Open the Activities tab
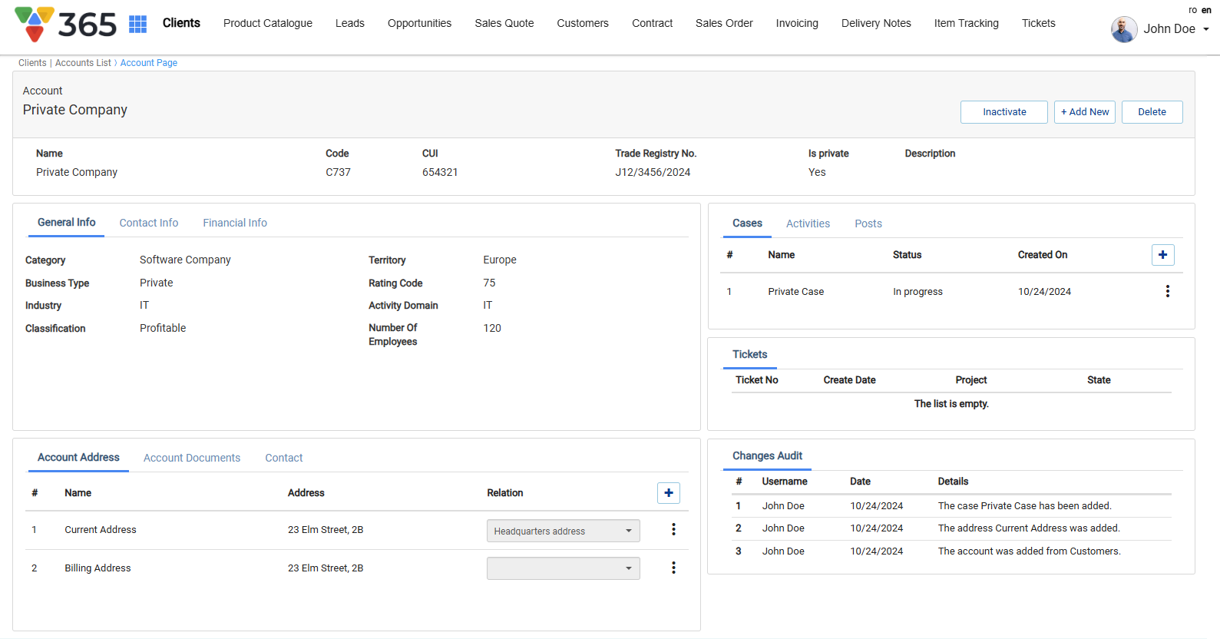The width and height of the screenshot is (1220, 639). (x=808, y=223)
